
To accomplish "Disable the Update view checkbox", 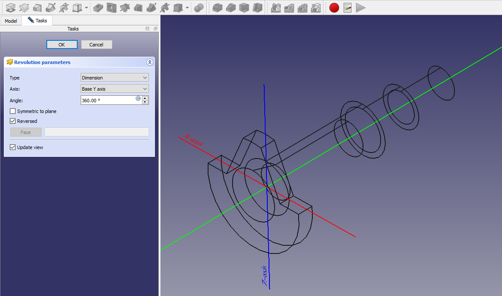I will coord(13,147).
